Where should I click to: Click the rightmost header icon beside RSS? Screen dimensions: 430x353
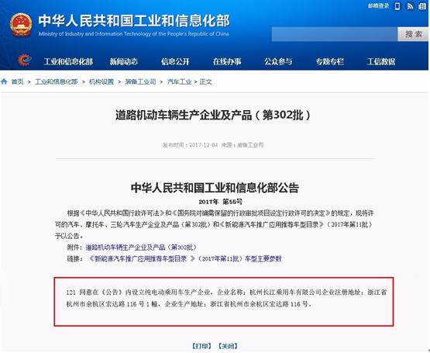(422, 6)
